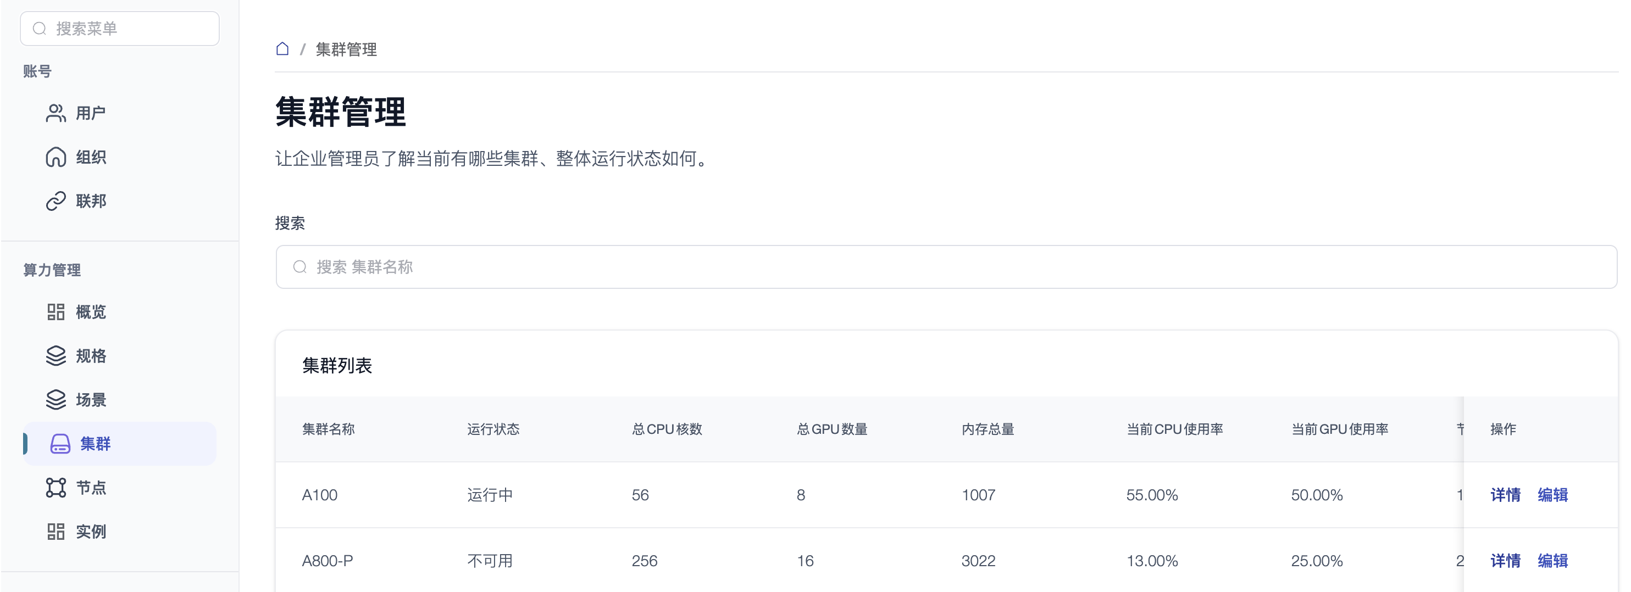View 详情 for cluster A800-P
Image resolution: width=1631 pixels, height=592 pixels.
[x=1505, y=560]
